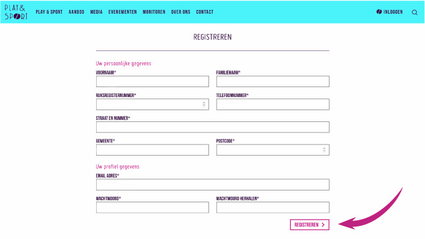Open the Over Ons page
This screenshot has width=425, height=239.
[x=181, y=12]
